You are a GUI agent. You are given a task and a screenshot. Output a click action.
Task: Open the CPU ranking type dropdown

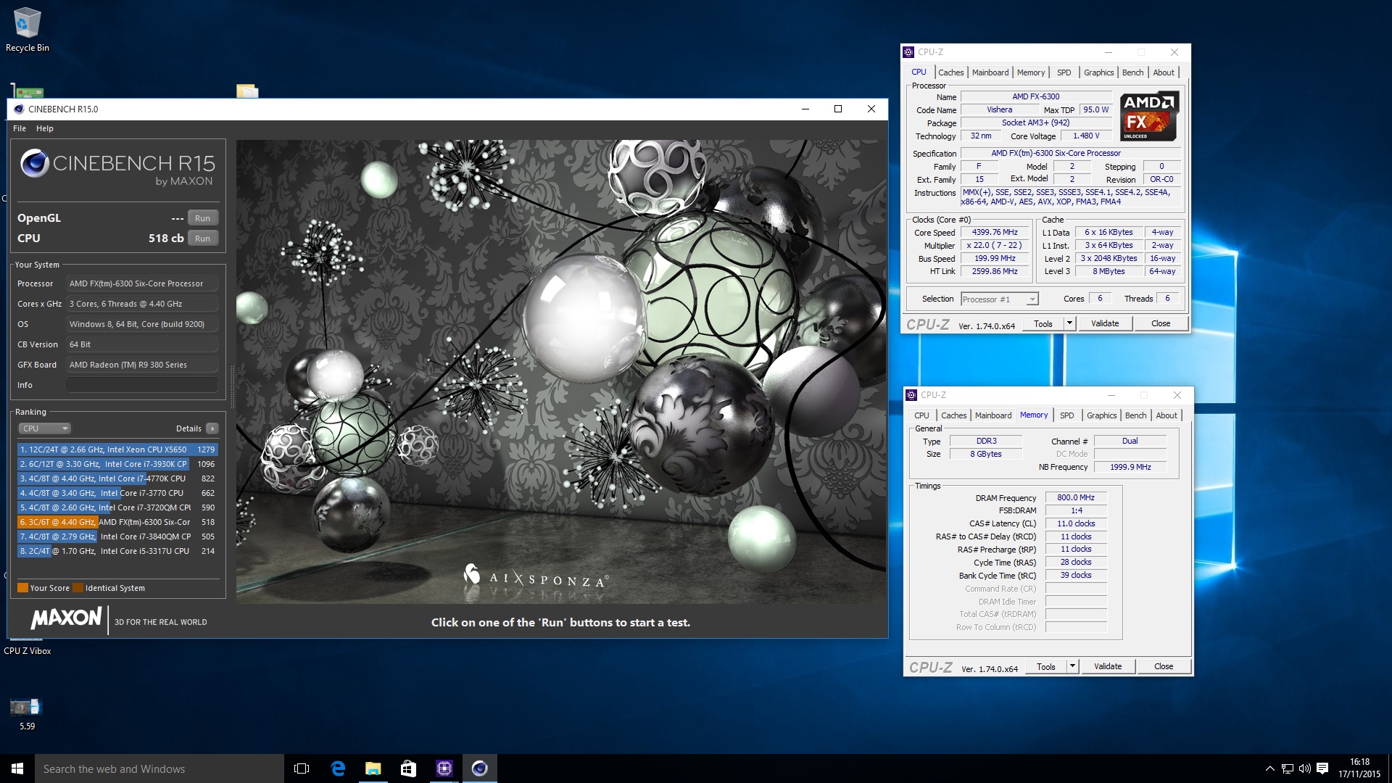pyautogui.click(x=44, y=428)
